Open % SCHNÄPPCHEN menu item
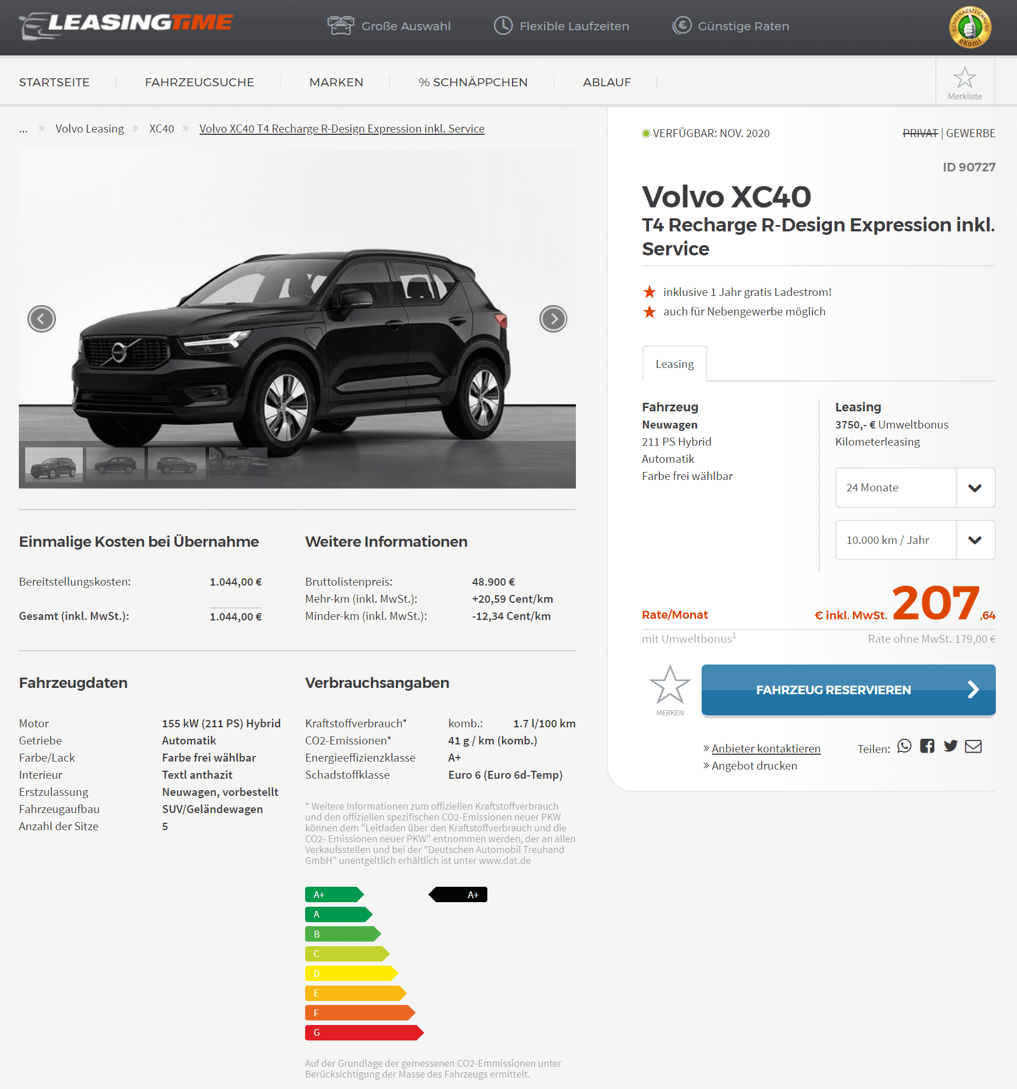The image size is (1017, 1089). click(x=473, y=82)
